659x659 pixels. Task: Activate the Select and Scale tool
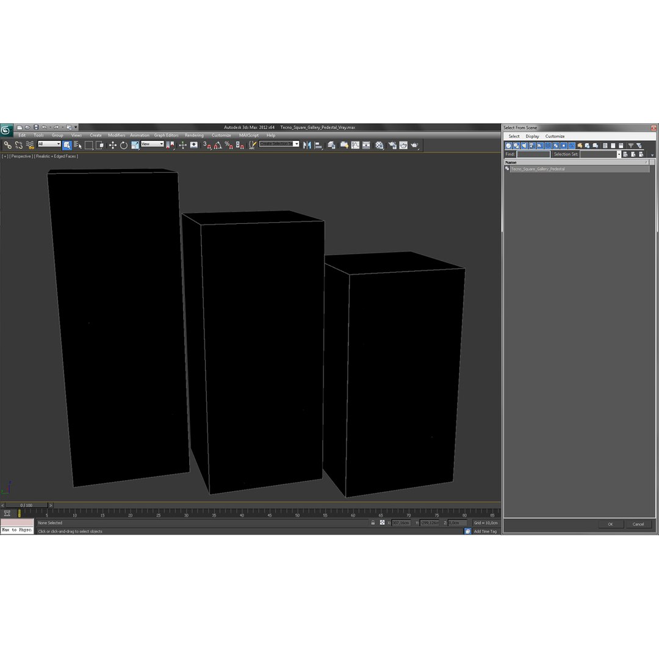coord(134,145)
